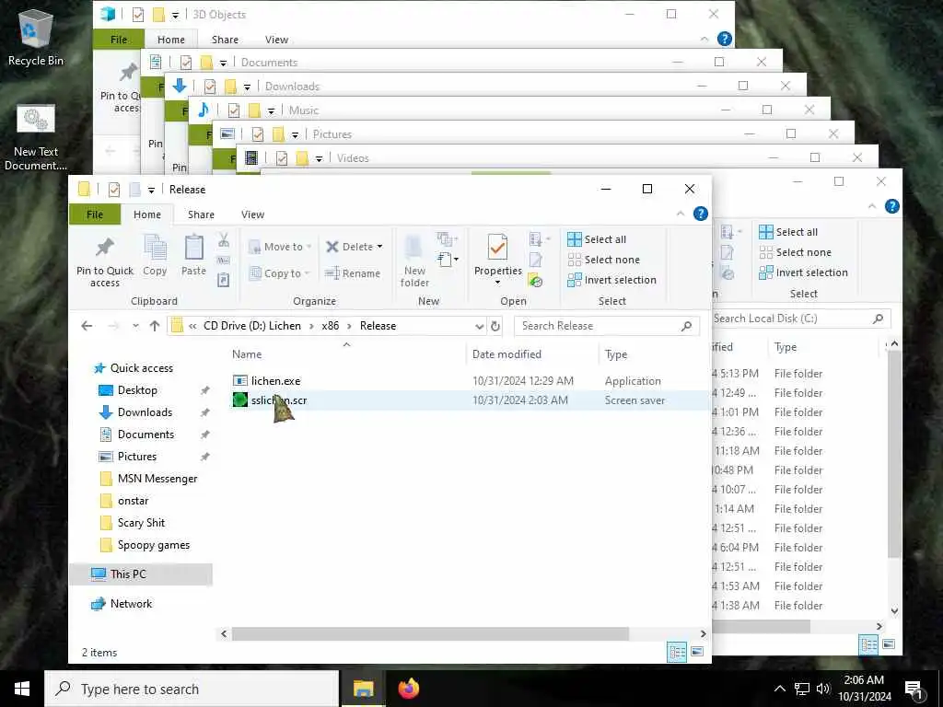
Task: Click the volume speaker tray icon
Action: [823, 689]
